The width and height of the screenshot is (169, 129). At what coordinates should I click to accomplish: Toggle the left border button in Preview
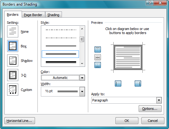(118, 84)
